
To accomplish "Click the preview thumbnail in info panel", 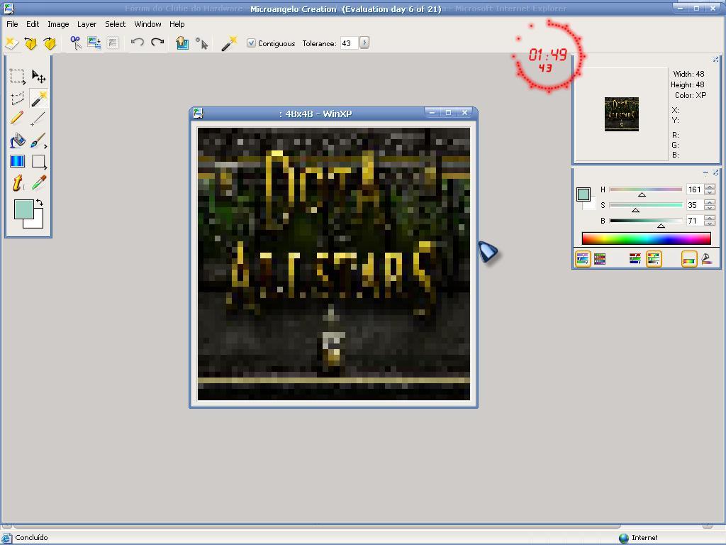I will [x=621, y=114].
